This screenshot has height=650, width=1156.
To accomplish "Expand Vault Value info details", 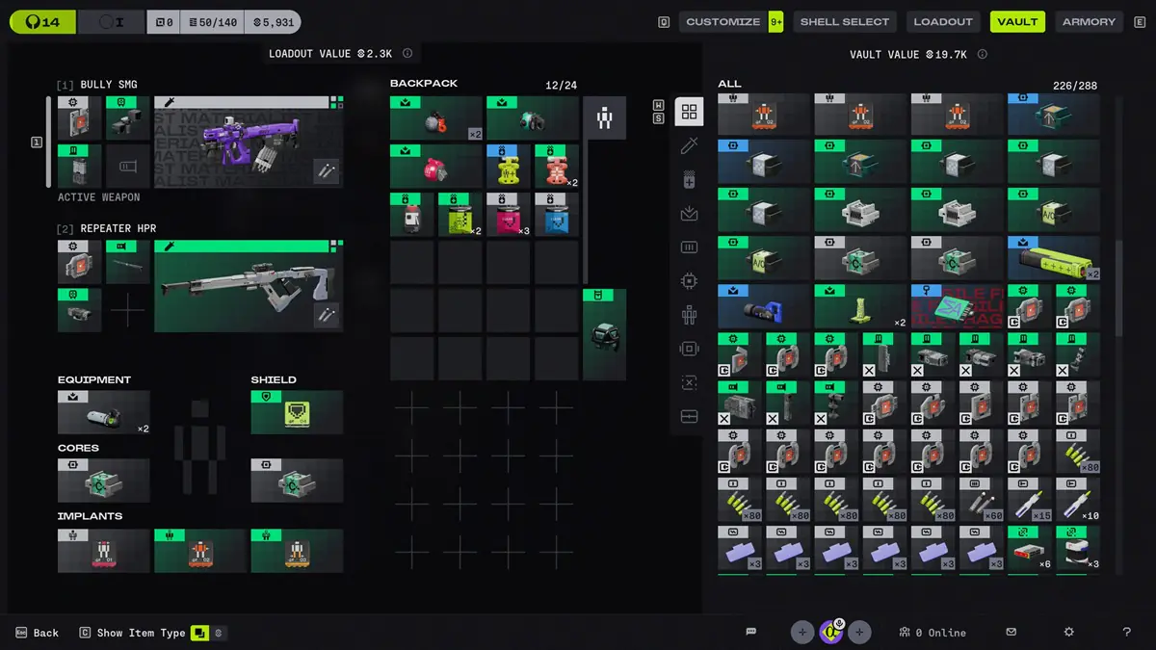I will click(x=983, y=54).
